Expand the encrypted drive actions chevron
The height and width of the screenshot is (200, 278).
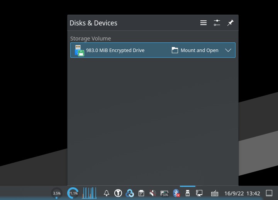228,50
